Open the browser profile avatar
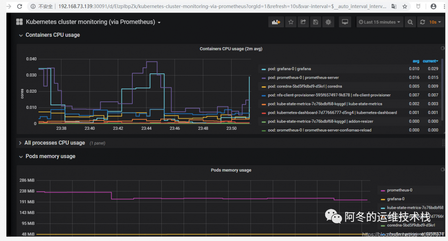This screenshot has width=448, height=241. (434, 6)
